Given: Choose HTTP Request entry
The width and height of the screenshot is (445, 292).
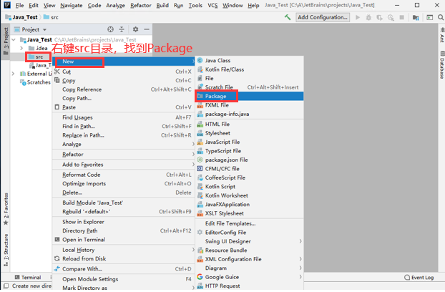Looking at the screenshot, I should [x=249, y=286].
